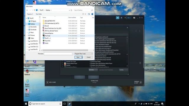Refresh the Desktop folder listing
The height and width of the screenshot is (106, 189).
(71, 10)
